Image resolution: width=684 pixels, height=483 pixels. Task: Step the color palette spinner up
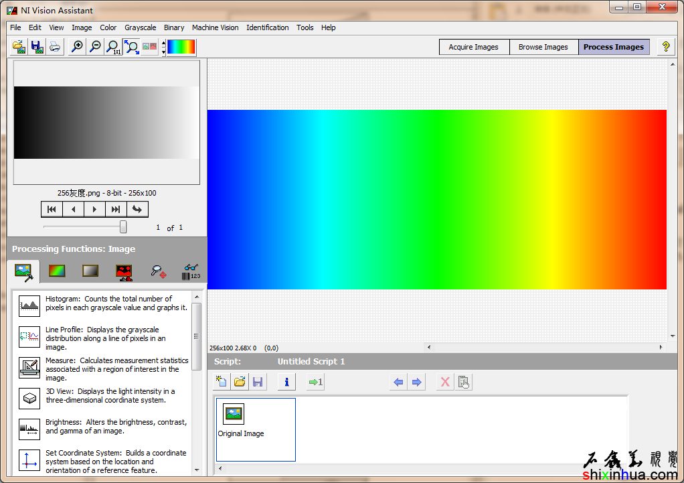tap(164, 43)
